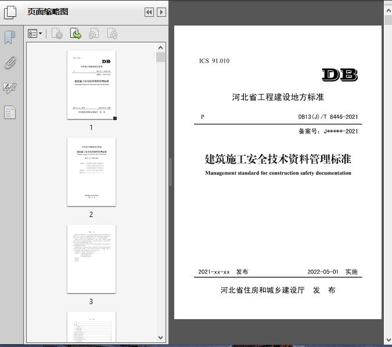This screenshot has height=347, width=392.
Task: Click page number label 2
Action: pos(91,214)
